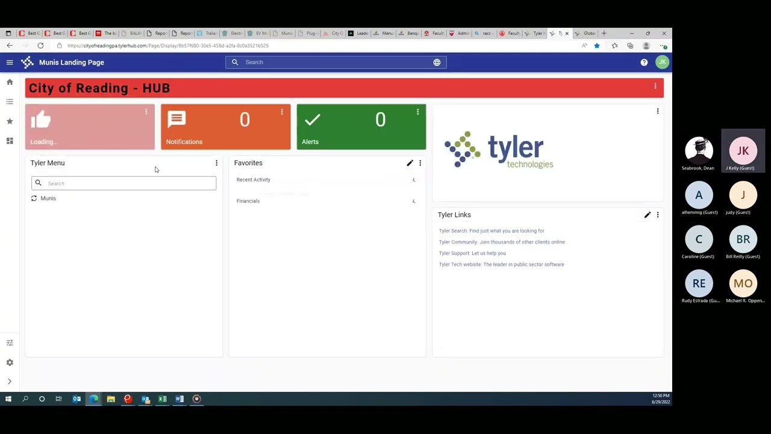Open the Notifications card
This screenshot has width=771, height=434.
click(x=225, y=127)
